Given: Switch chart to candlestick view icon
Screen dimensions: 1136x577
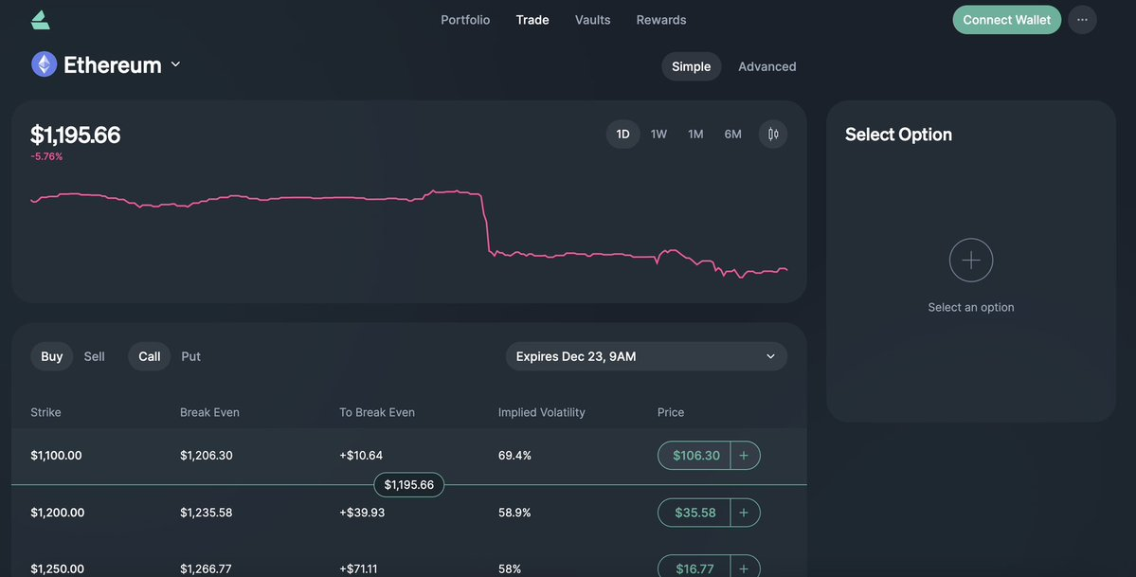Looking at the screenshot, I should (773, 134).
